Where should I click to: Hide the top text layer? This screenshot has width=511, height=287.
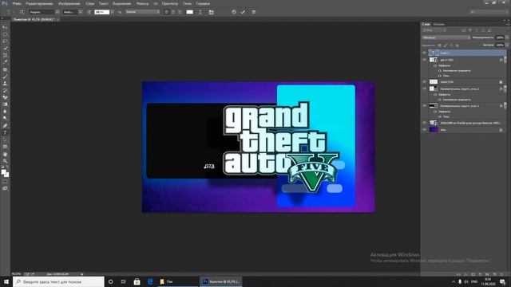coord(424,53)
